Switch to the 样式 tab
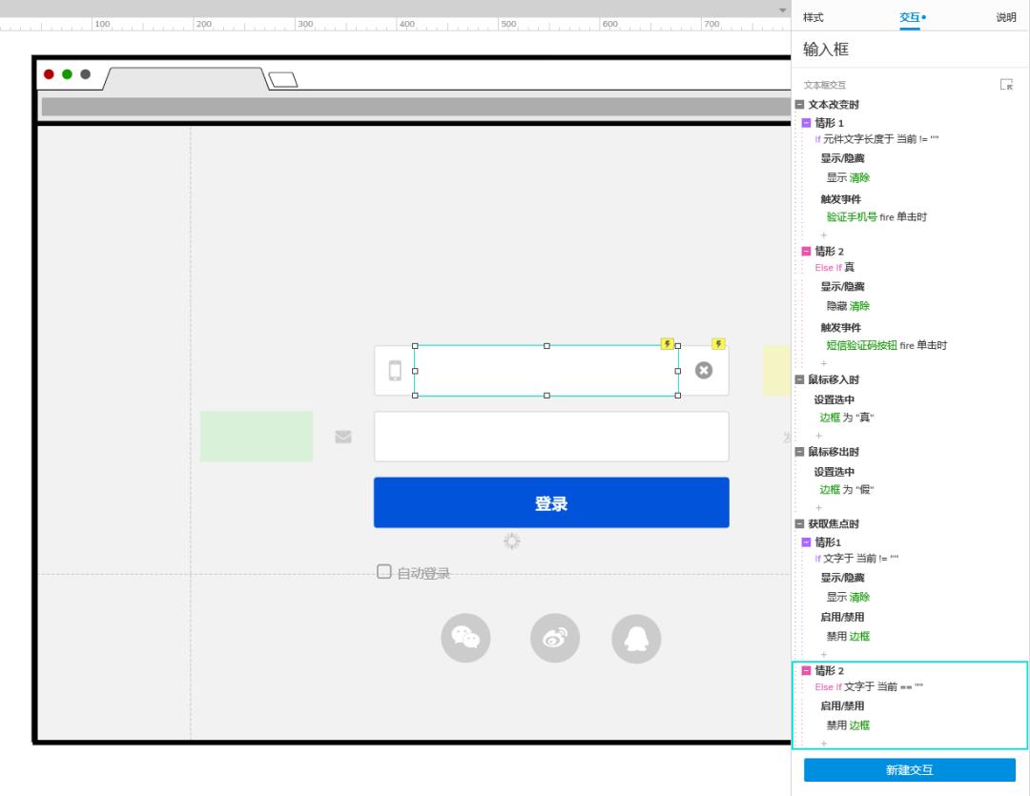Image resolution: width=1030 pixels, height=796 pixels. click(813, 17)
